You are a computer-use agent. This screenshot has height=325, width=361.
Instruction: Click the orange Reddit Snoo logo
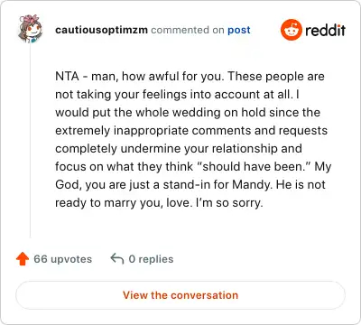[291, 30]
